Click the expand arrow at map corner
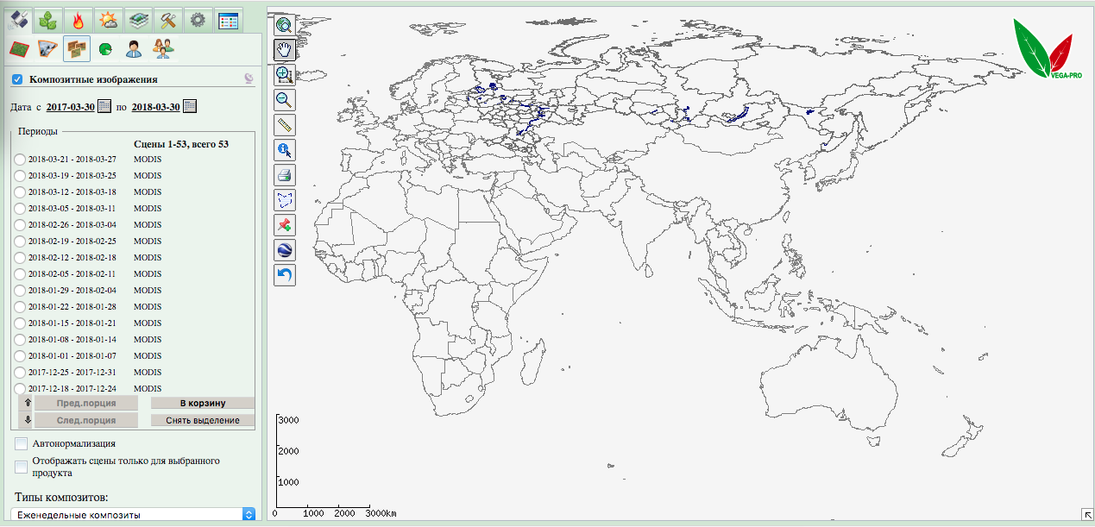1095x527 pixels. [1086, 515]
